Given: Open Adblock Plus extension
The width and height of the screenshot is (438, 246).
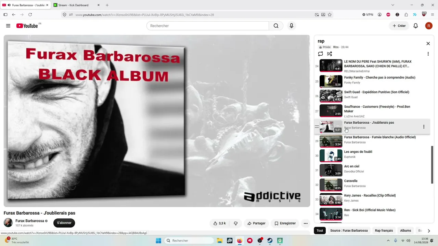Looking at the screenshot, I should tap(388, 15).
